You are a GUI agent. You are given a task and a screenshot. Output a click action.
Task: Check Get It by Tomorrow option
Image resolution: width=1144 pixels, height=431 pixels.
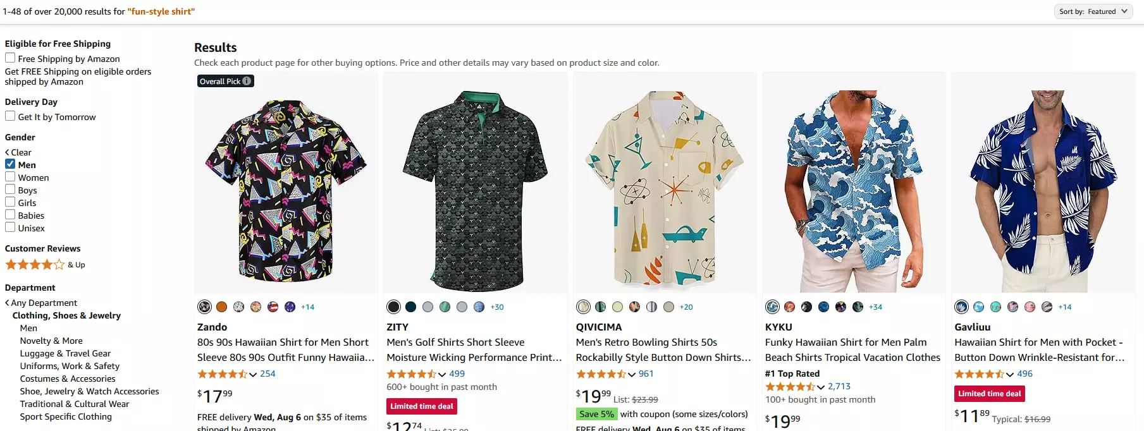[x=10, y=116]
